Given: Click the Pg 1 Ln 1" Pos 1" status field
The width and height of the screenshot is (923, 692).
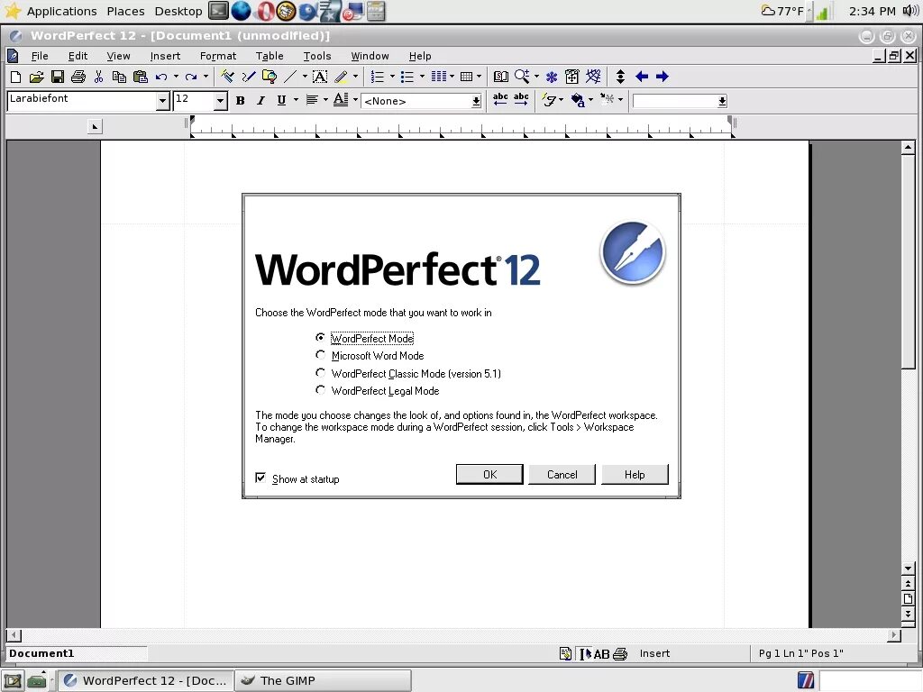Looking at the screenshot, I should pyautogui.click(x=800, y=653).
